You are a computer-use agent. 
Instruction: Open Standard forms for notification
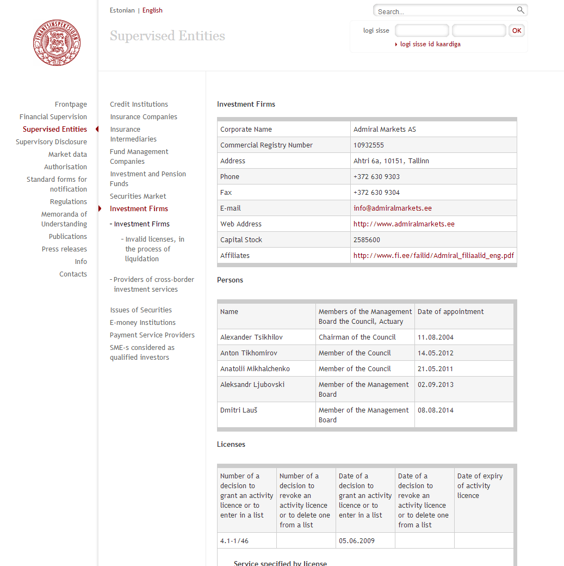point(57,184)
